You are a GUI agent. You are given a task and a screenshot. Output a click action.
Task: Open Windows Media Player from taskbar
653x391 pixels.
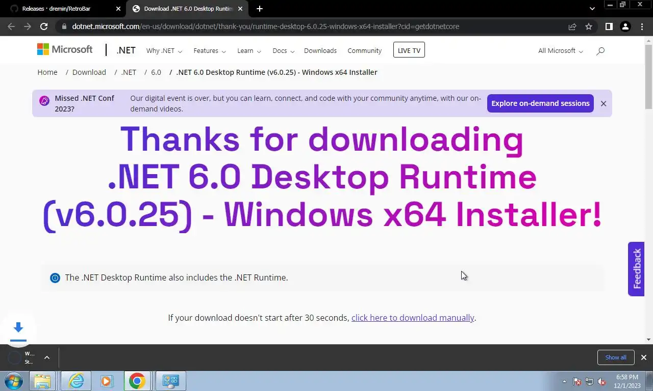tap(106, 381)
